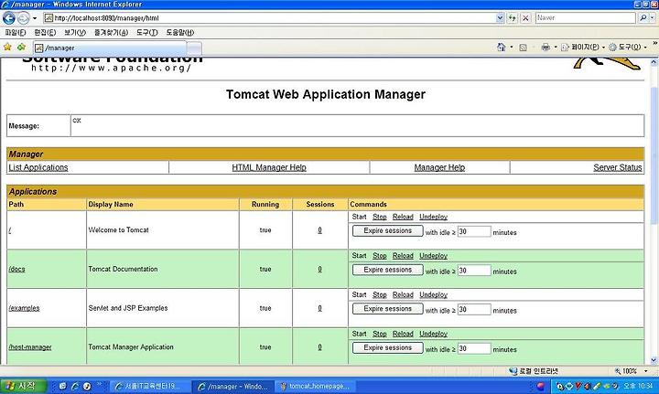Open the HTML Manager Help link
The width and height of the screenshot is (659, 394).
pos(269,167)
